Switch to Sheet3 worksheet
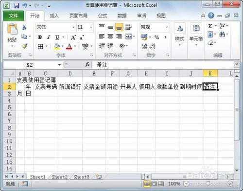Viewport: 243px width, 191px height. [81, 177]
